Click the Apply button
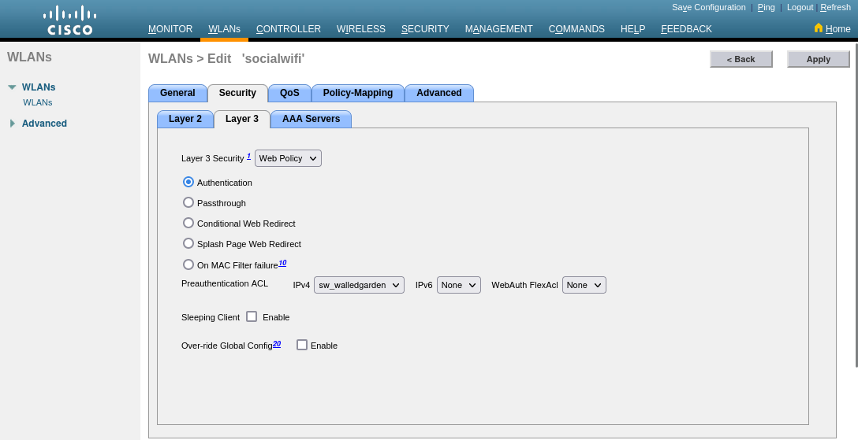This screenshot has height=440, width=858. [x=818, y=59]
